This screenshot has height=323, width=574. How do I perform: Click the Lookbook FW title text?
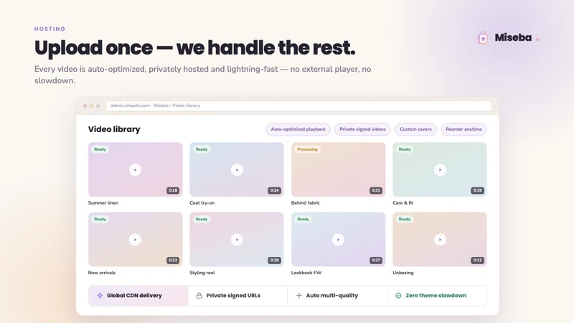pyautogui.click(x=306, y=273)
